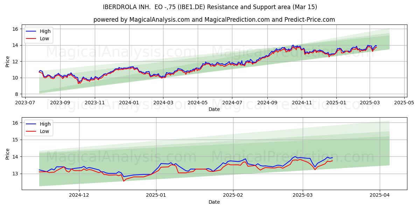
Task: Click the 2024-05 tick label
Action: [198, 103]
